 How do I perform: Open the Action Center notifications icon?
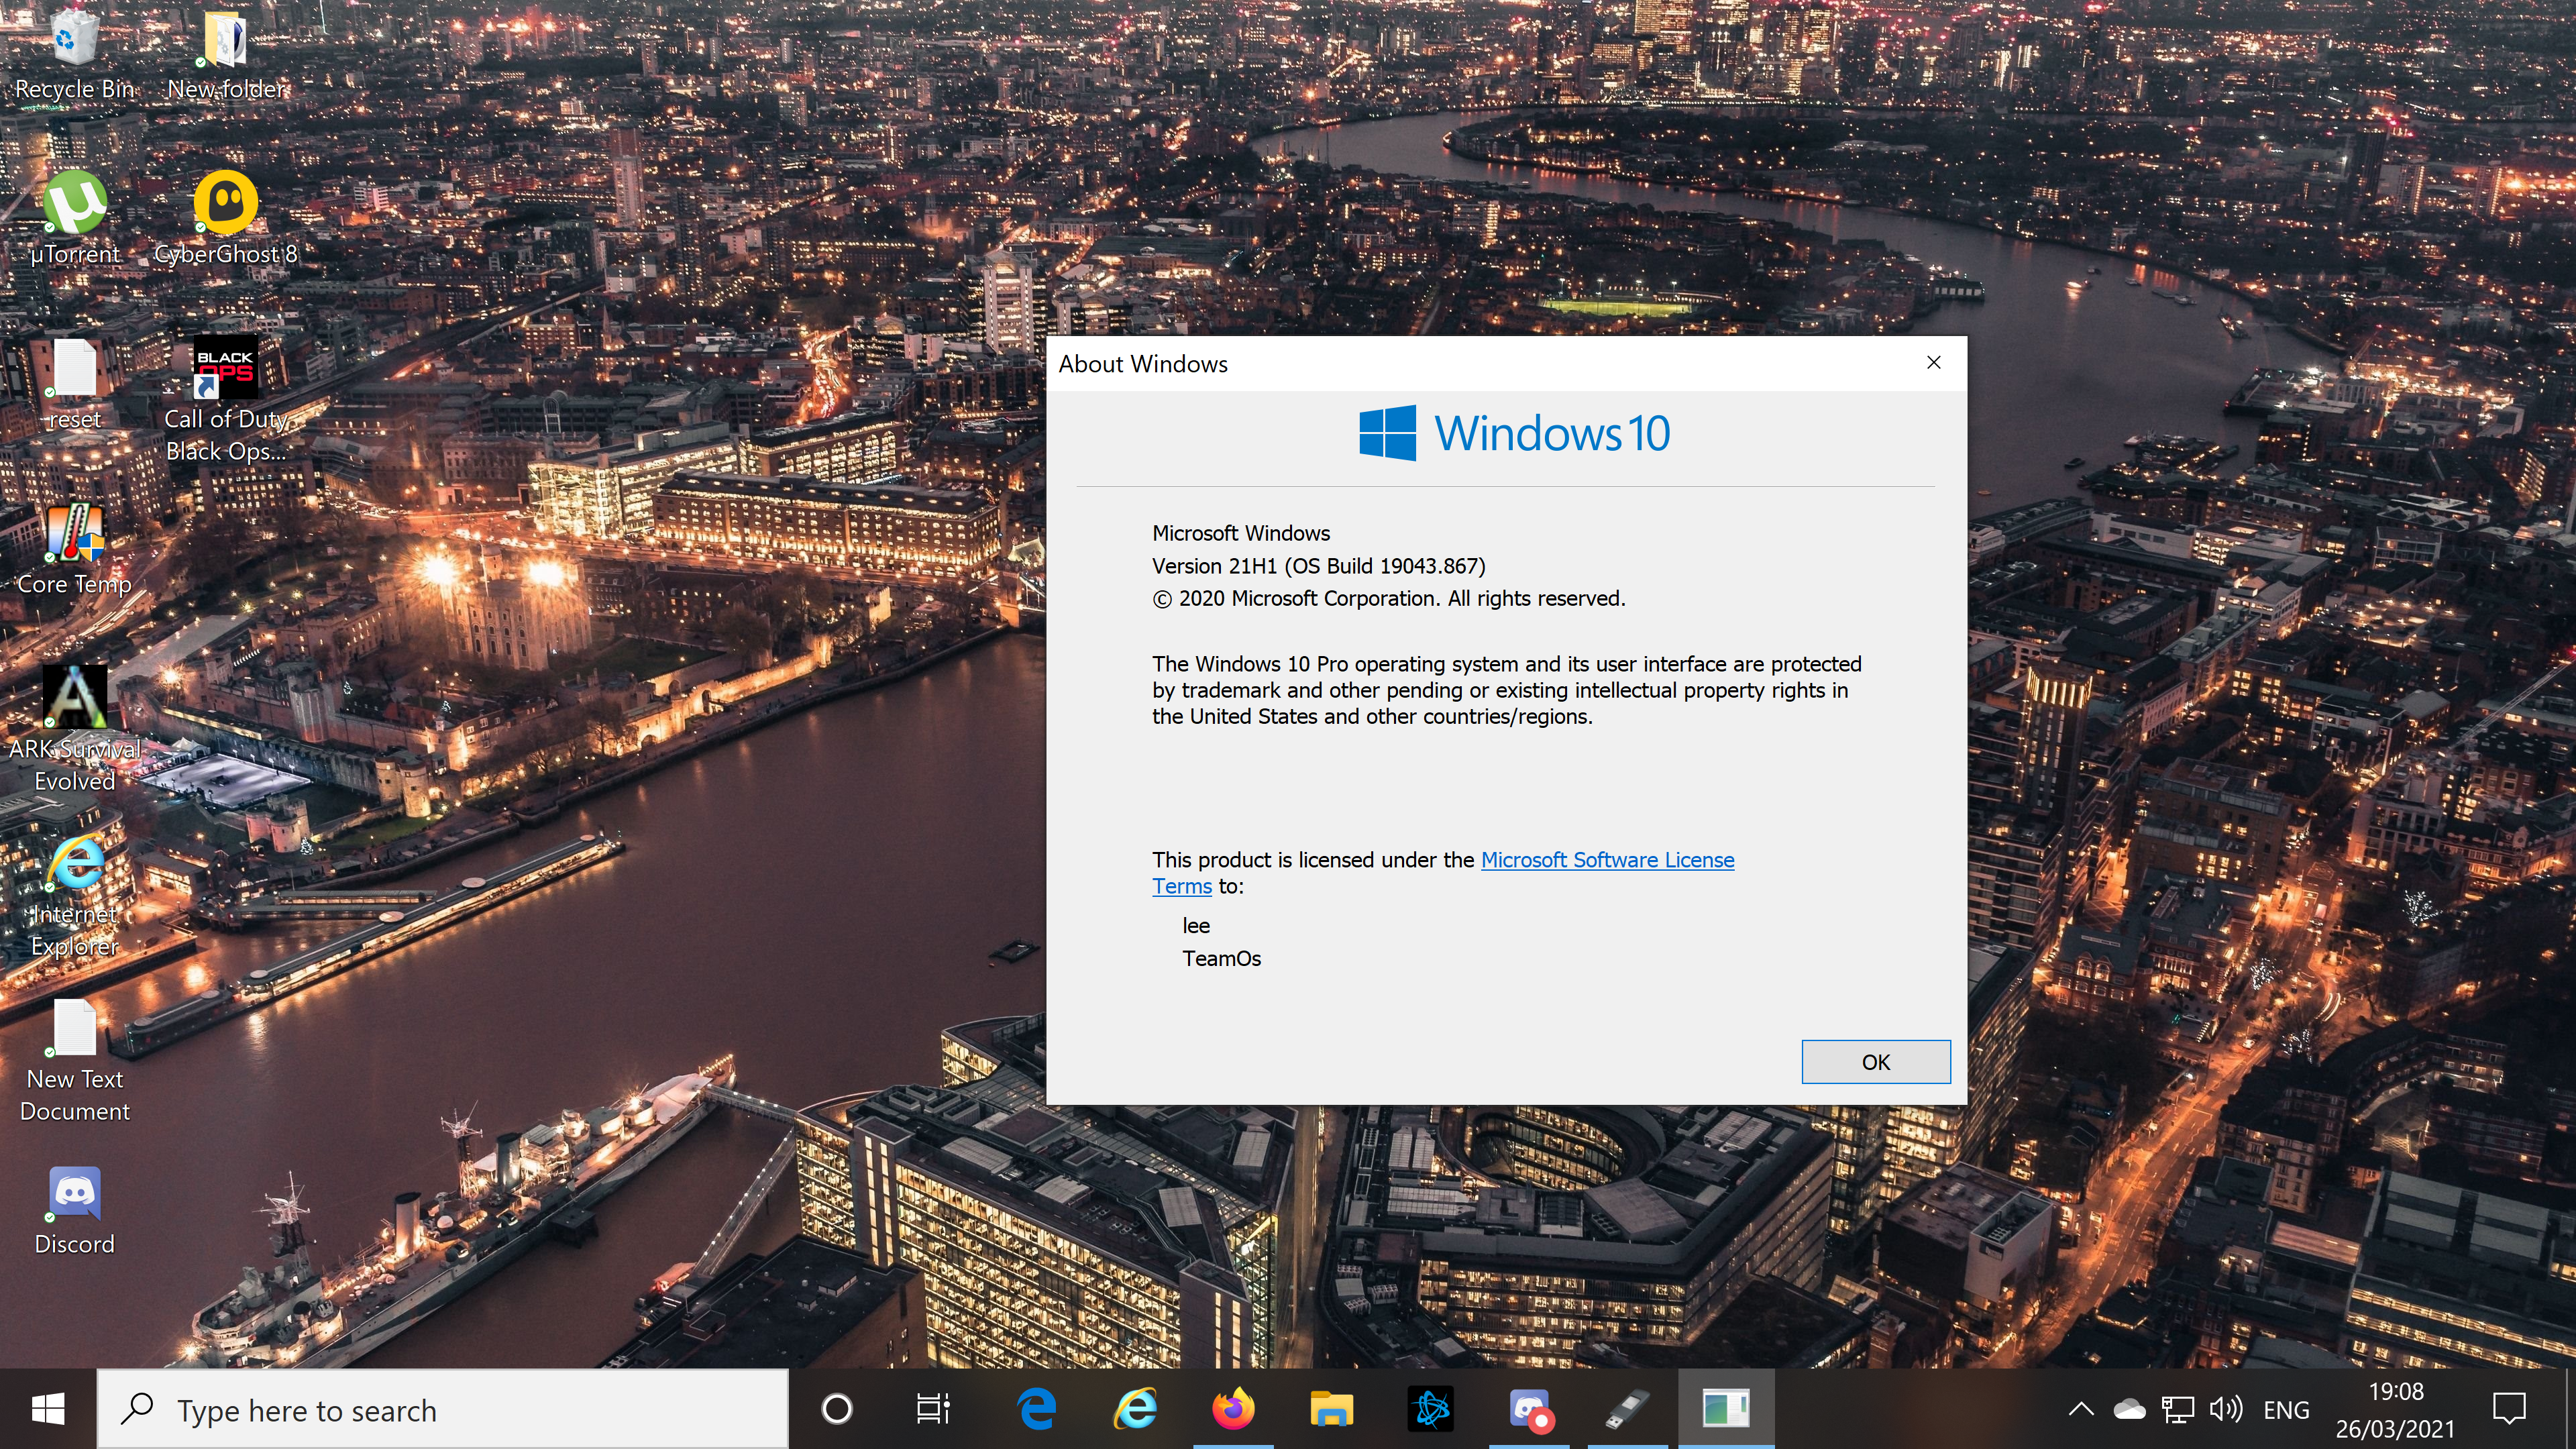[x=2509, y=1409]
